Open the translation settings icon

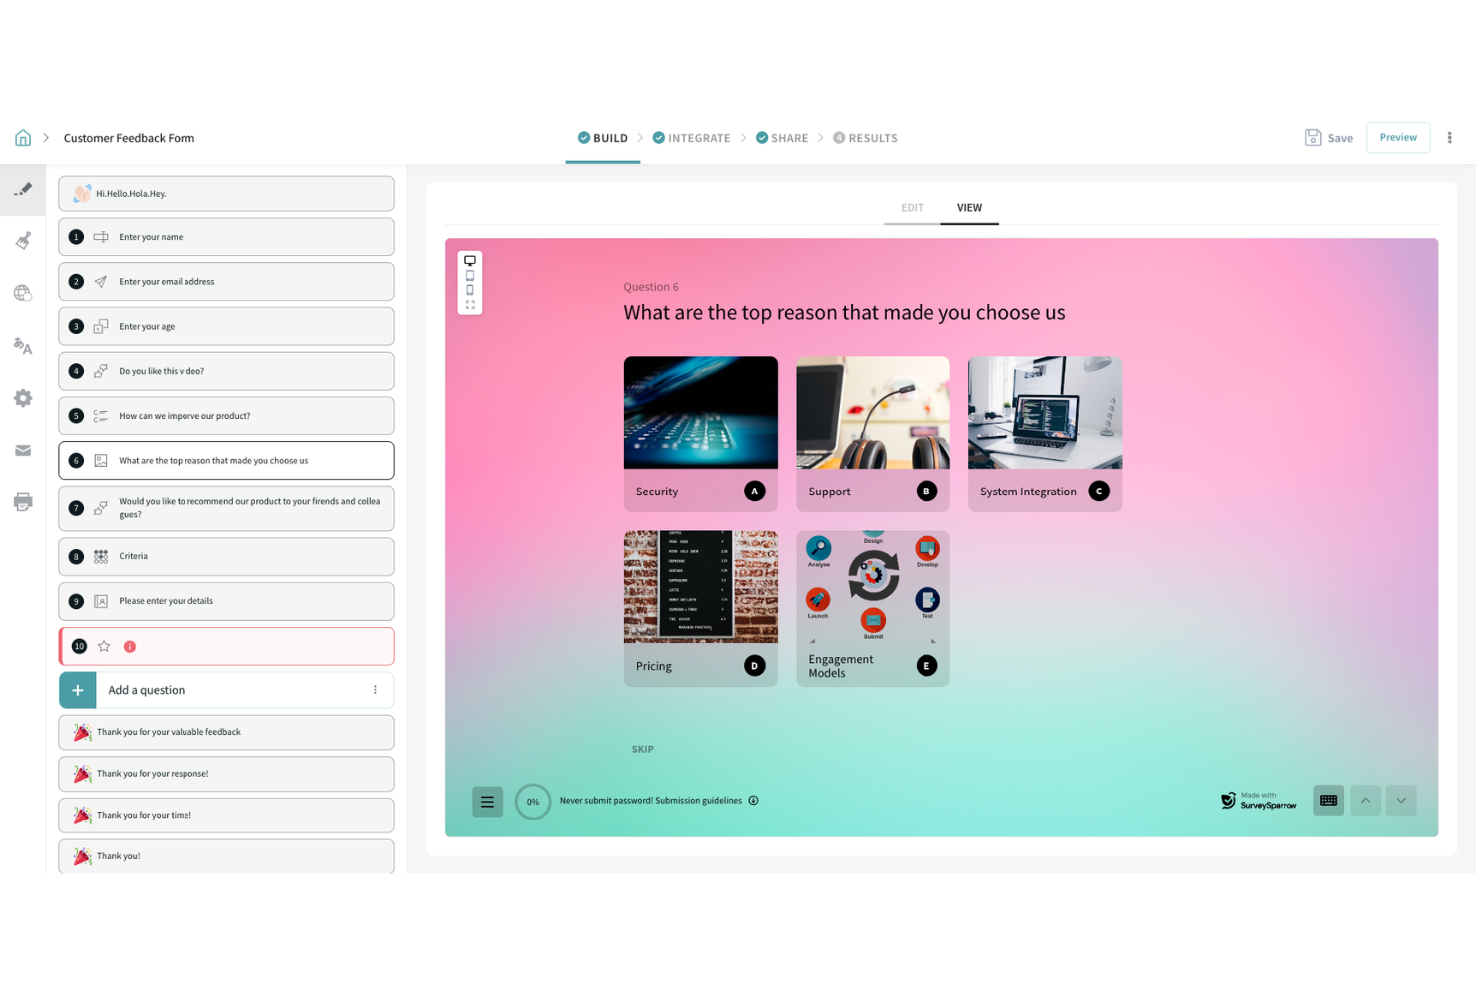coord(22,346)
